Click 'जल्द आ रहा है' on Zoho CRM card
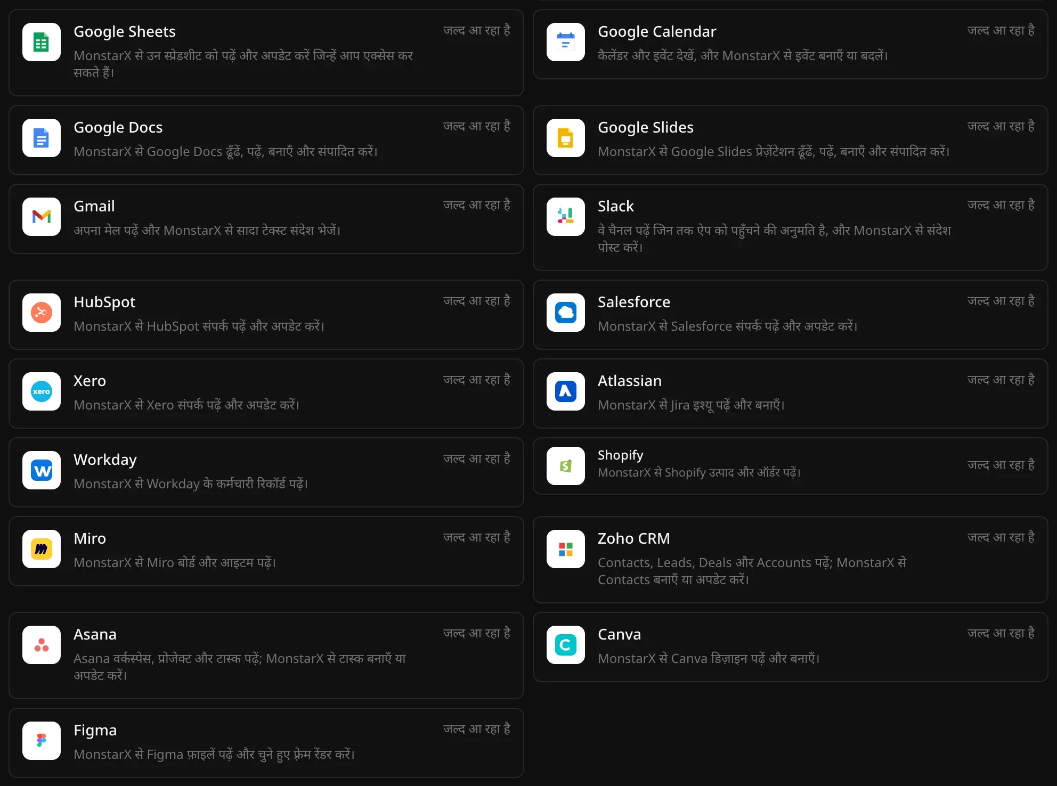This screenshot has height=786, width=1057. click(x=1001, y=538)
